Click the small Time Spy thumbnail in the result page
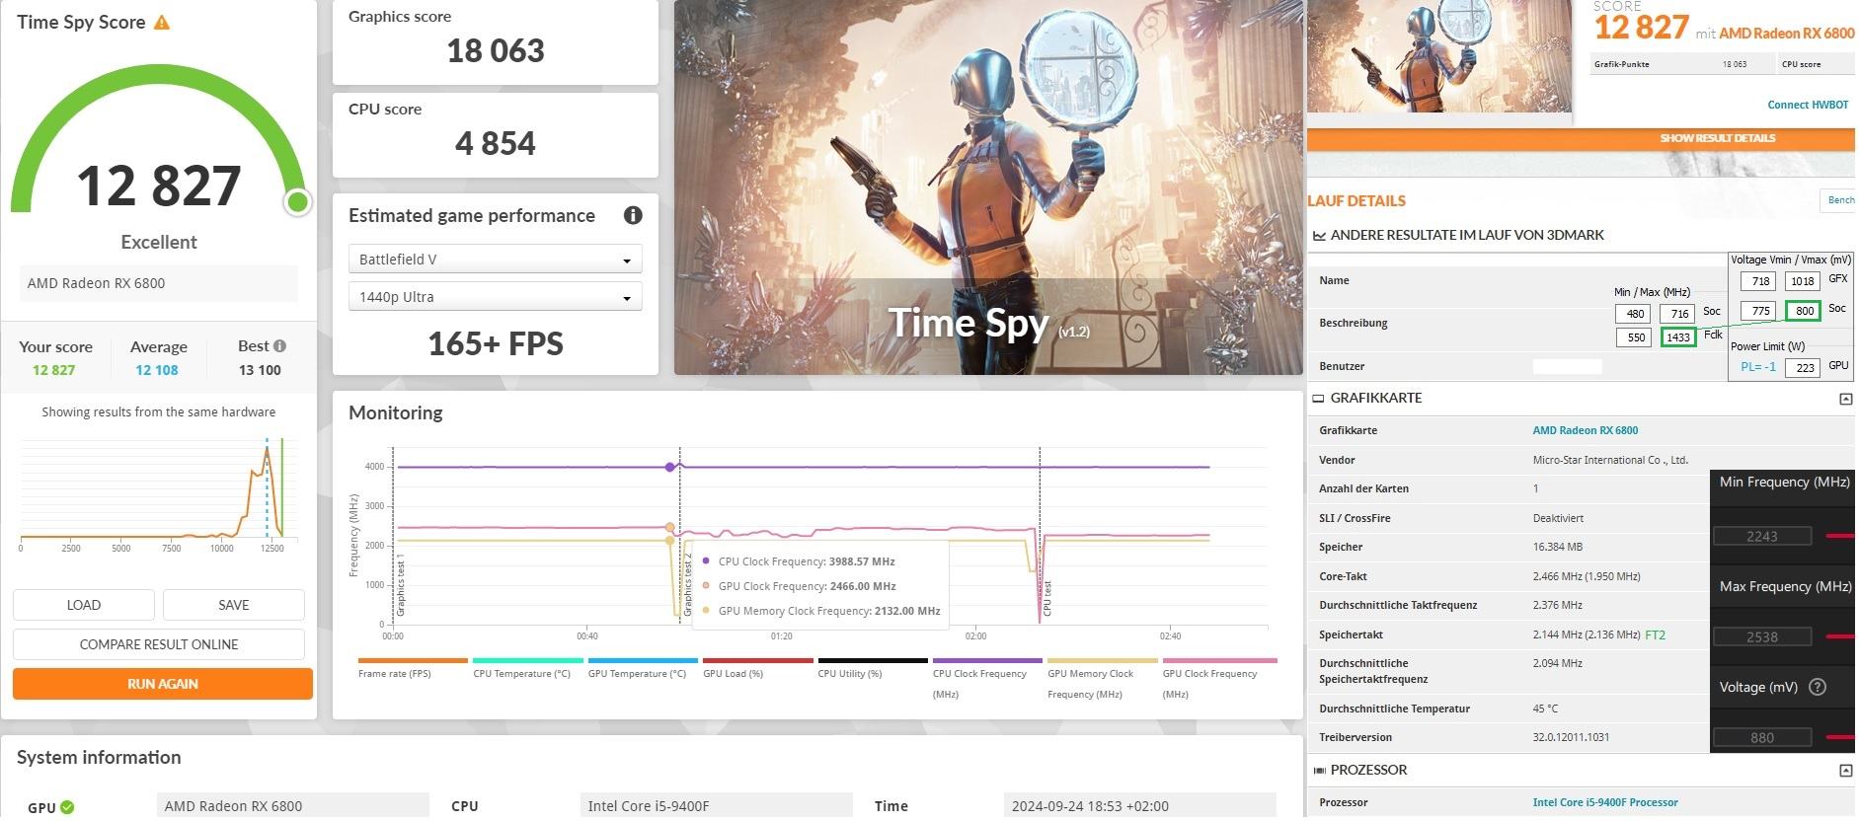Viewport: 1859px width, 821px height. pos(1439,56)
